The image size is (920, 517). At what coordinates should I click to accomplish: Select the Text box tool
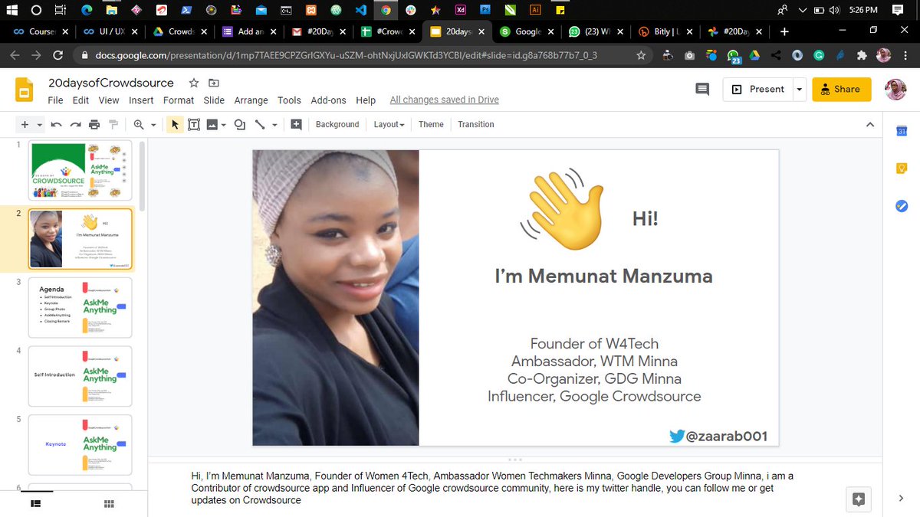194,124
